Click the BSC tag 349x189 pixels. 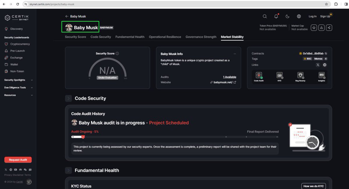pyautogui.click(x=307, y=59)
